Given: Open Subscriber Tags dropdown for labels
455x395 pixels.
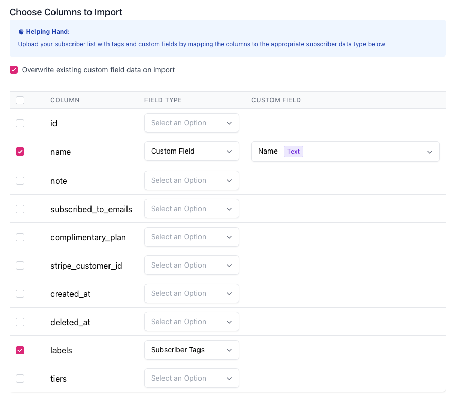Looking at the screenshot, I should tap(191, 350).
